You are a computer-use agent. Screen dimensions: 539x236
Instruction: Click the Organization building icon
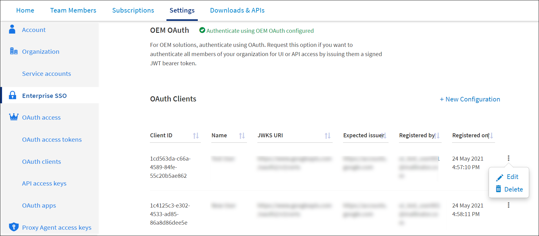tap(14, 51)
